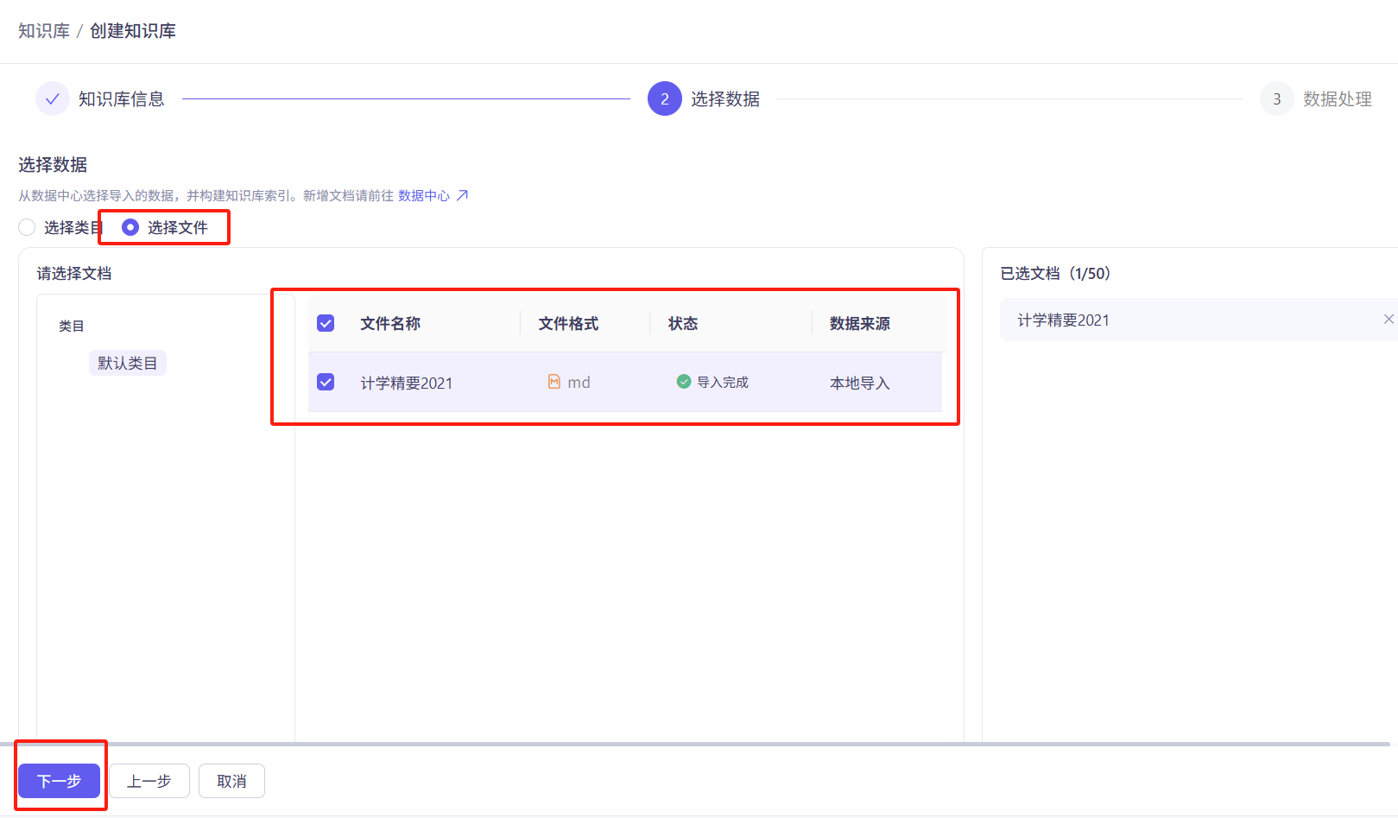This screenshot has width=1398, height=818.
Task: Open the 数据中心 link
Action: click(x=424, y=195)
